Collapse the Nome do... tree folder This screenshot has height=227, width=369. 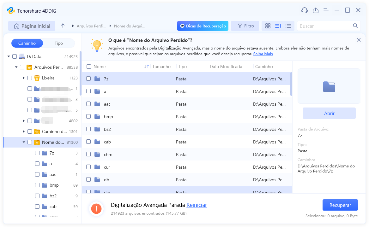(24, 142)
